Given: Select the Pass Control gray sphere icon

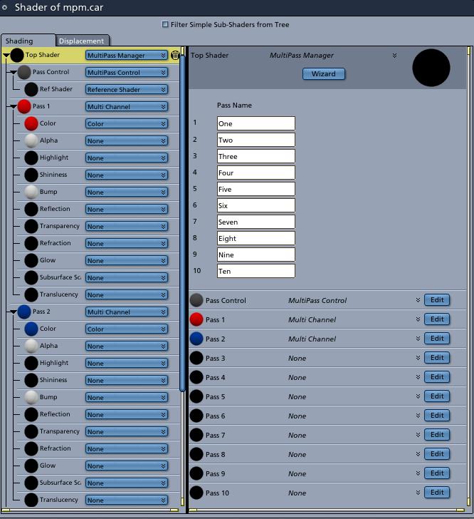Looking at the screenshot, I should 24,72.
